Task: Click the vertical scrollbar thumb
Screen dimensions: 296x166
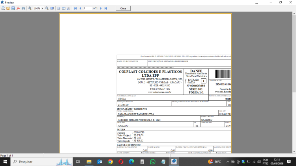Action: 294,53
